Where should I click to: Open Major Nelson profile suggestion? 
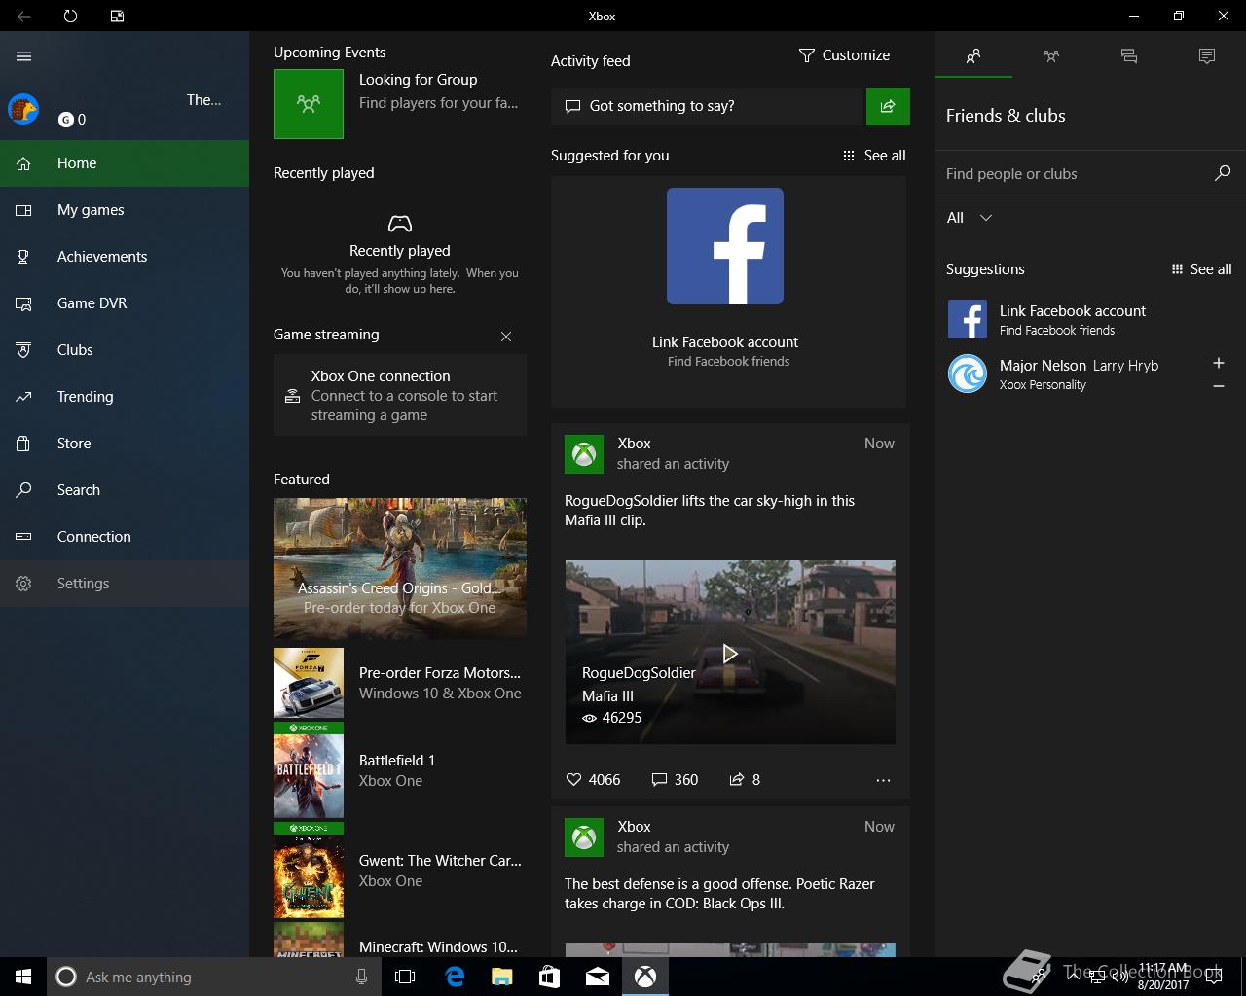pyautogui.click(x=1071, y=373)
